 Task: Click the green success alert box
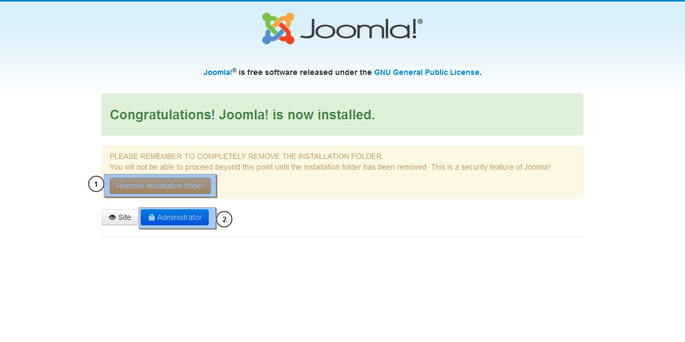(342, 115)
